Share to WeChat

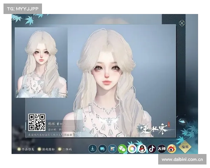tap(122, 149)
